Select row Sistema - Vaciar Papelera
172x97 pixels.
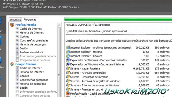(118, 68)
